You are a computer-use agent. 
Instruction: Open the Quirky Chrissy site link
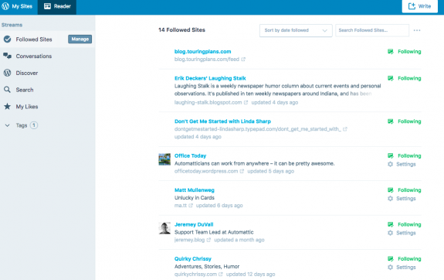193,258
